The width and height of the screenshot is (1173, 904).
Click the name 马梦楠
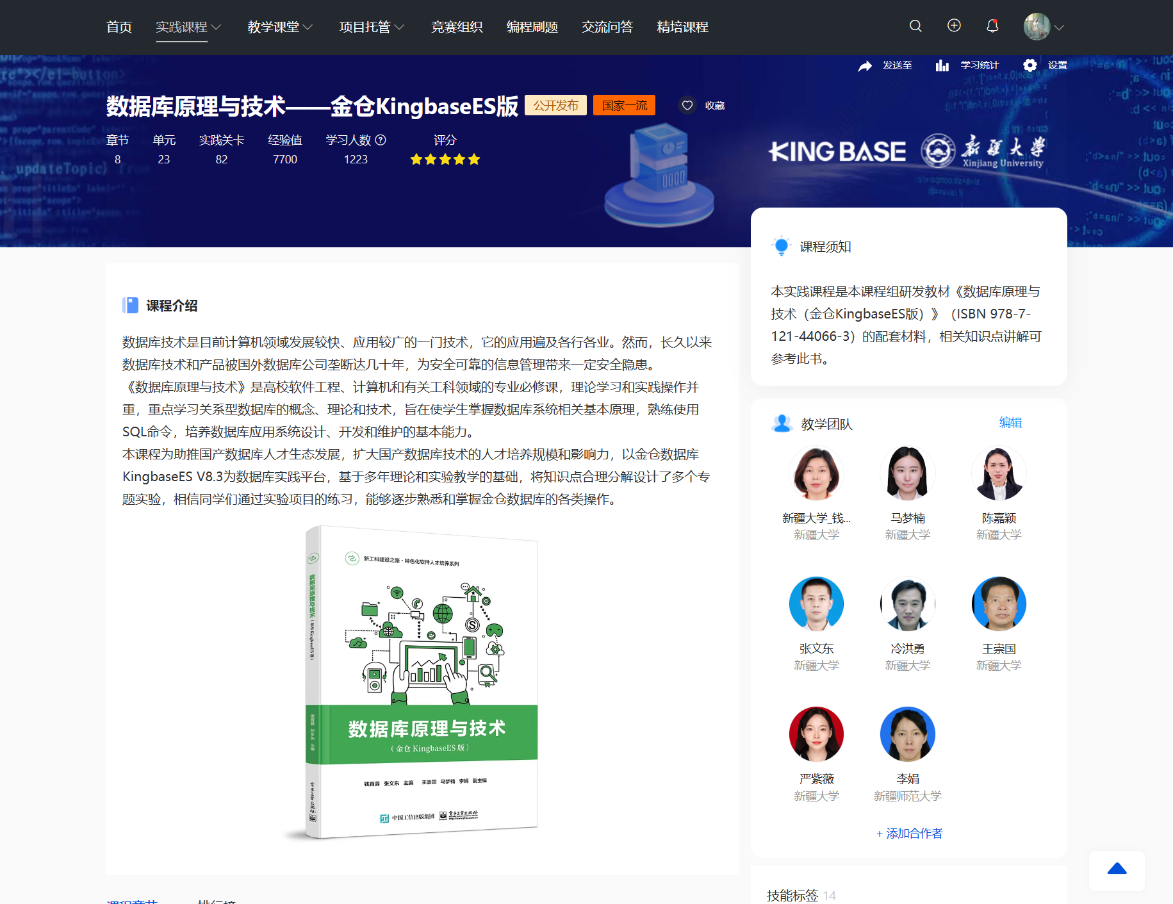(x=908, y=518)
